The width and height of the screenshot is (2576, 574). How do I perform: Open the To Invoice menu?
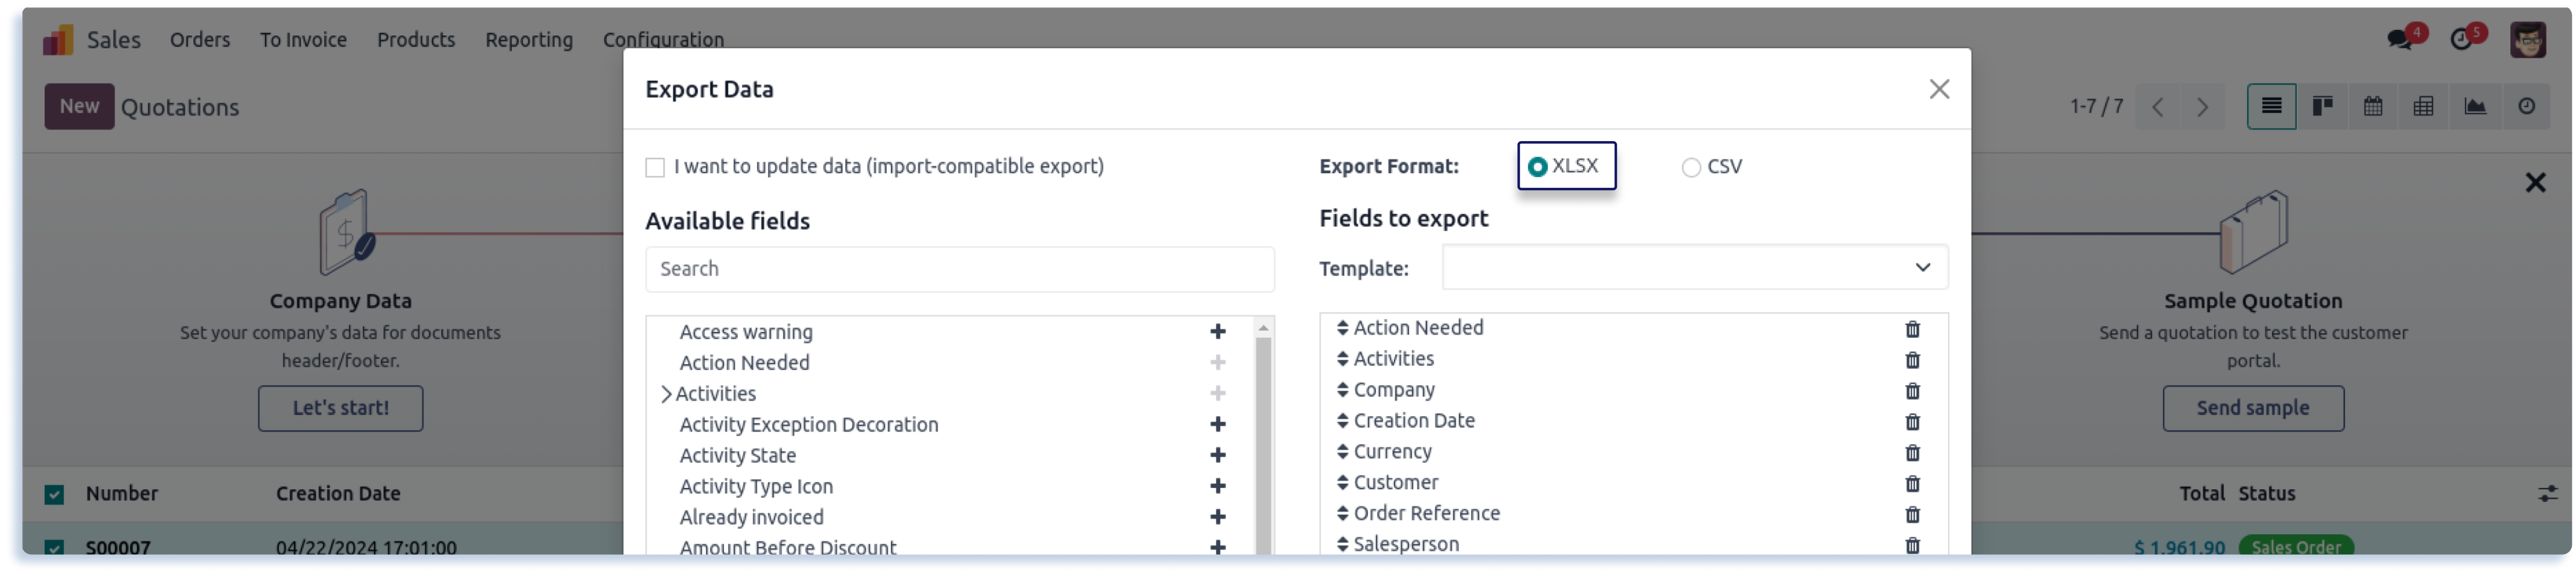(303, 40)
